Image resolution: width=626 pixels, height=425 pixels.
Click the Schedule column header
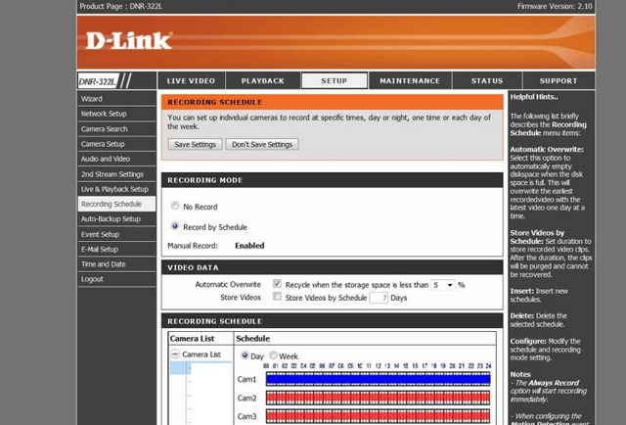tap(252, 339)
